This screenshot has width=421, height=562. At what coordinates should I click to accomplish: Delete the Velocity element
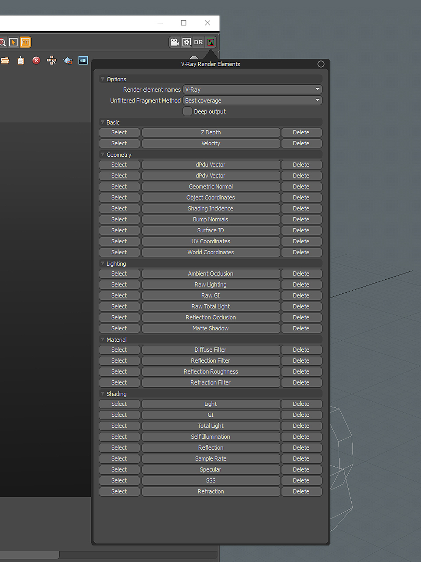[301, 144]
